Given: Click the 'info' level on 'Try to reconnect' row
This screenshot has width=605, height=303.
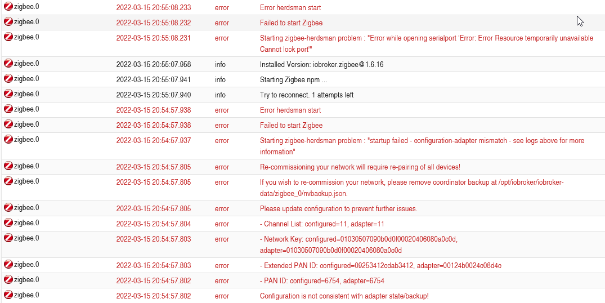Looking at the screenshot, I should (x=220, y=95).
